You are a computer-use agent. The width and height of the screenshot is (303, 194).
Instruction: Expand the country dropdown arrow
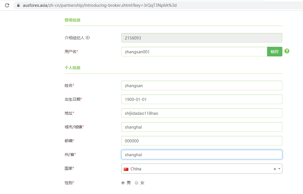(279, 169)
